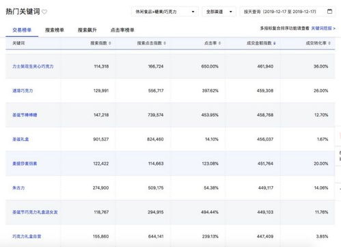Sort by 点击率 column arrows
This screenshot has width=341, height=247.
[219, 43]
